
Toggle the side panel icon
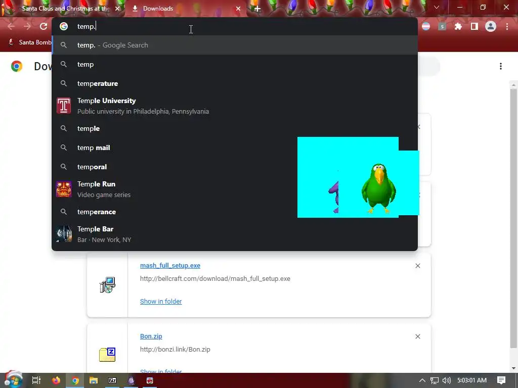point(474,26)
